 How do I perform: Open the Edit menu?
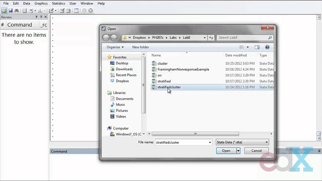tap(16, 3)
